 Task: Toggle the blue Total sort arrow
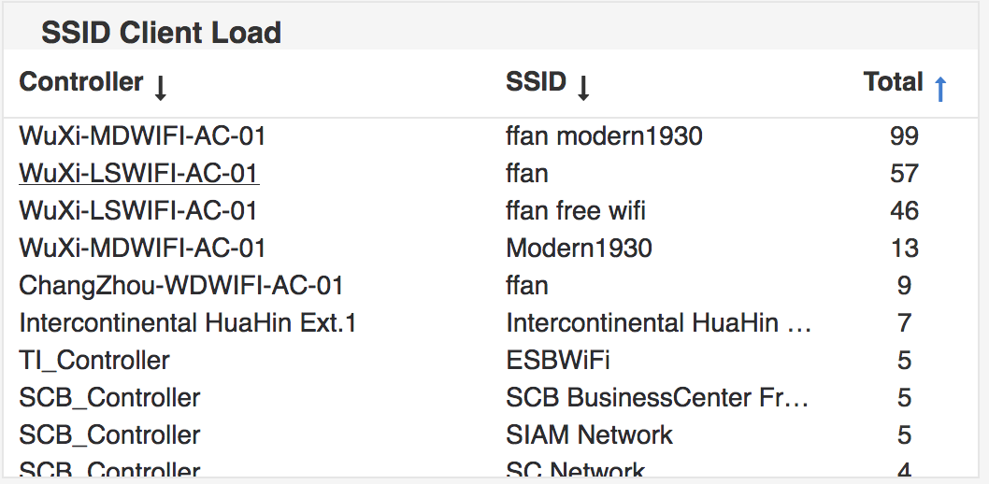coord(940,88)
